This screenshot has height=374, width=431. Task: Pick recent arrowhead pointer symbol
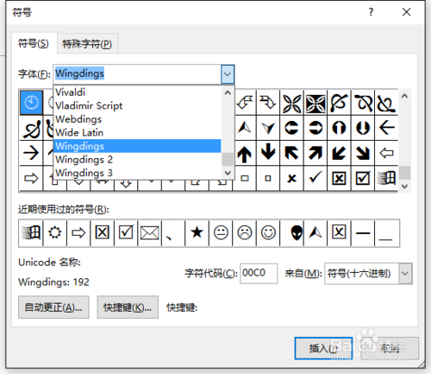315,232
